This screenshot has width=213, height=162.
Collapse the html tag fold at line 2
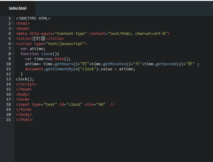[13, 23]
